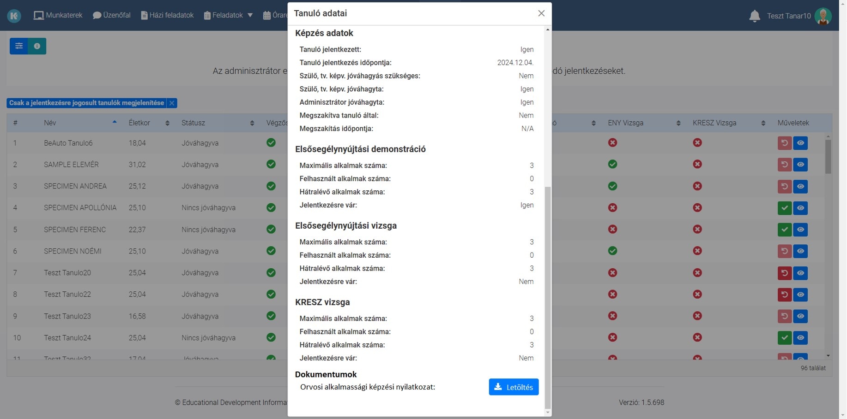
Task: Click the 96 találat result count
Action: 813,368
